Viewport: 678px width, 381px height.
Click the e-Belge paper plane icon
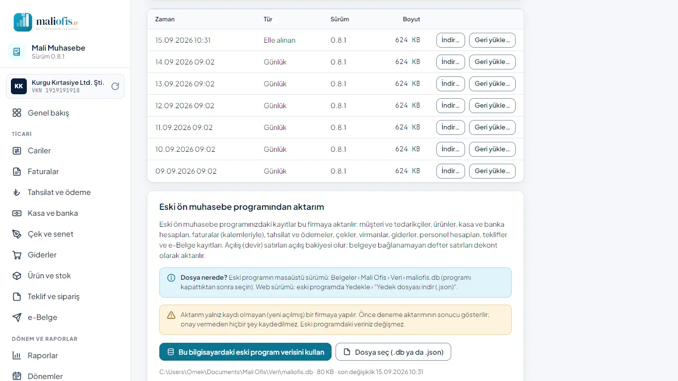(17, 317)
